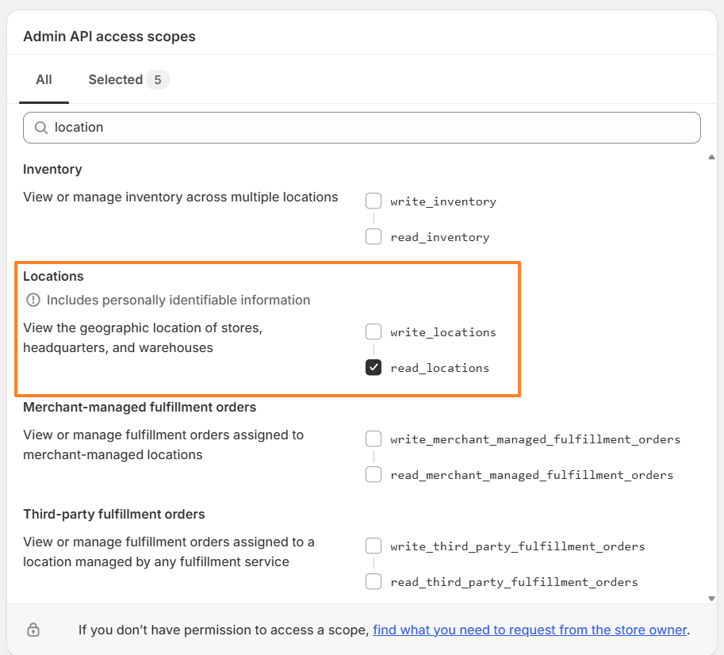Switch to the All tab
The height and width of the screenshot is (655, 724).
point(44,80)
